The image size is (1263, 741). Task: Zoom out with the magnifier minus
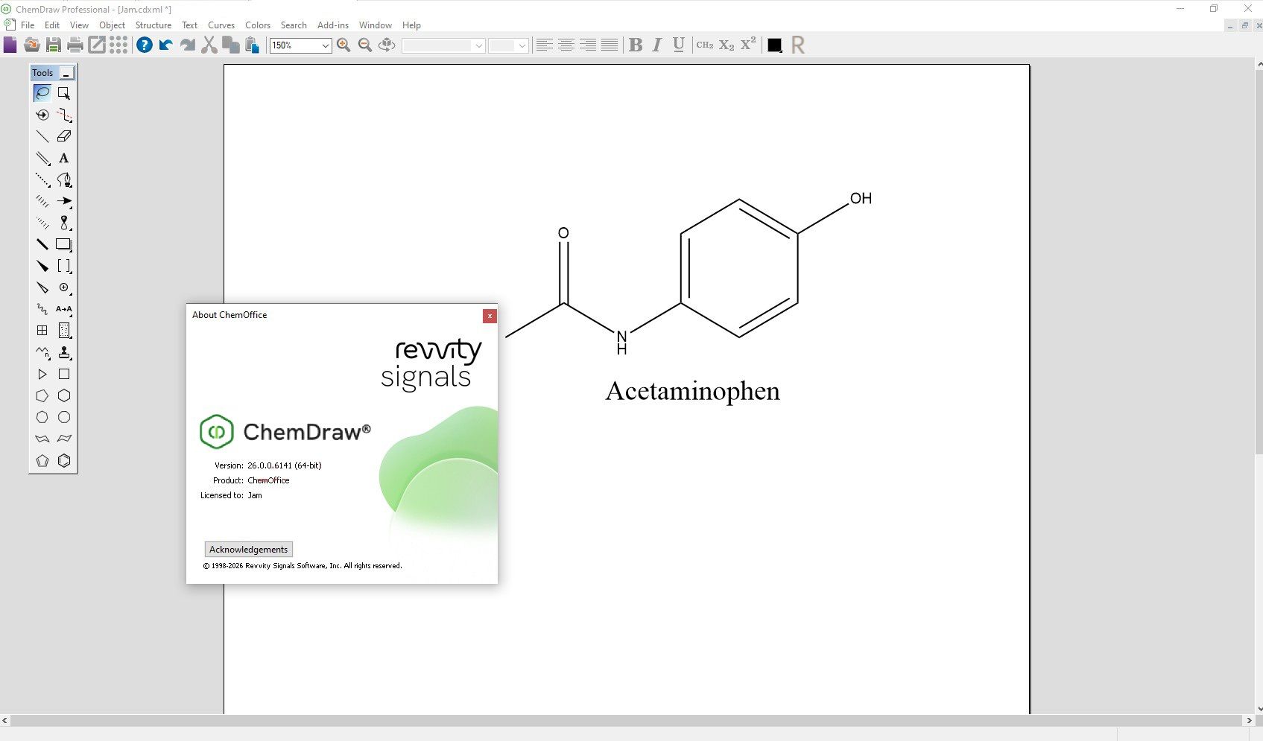click(365, 45)
